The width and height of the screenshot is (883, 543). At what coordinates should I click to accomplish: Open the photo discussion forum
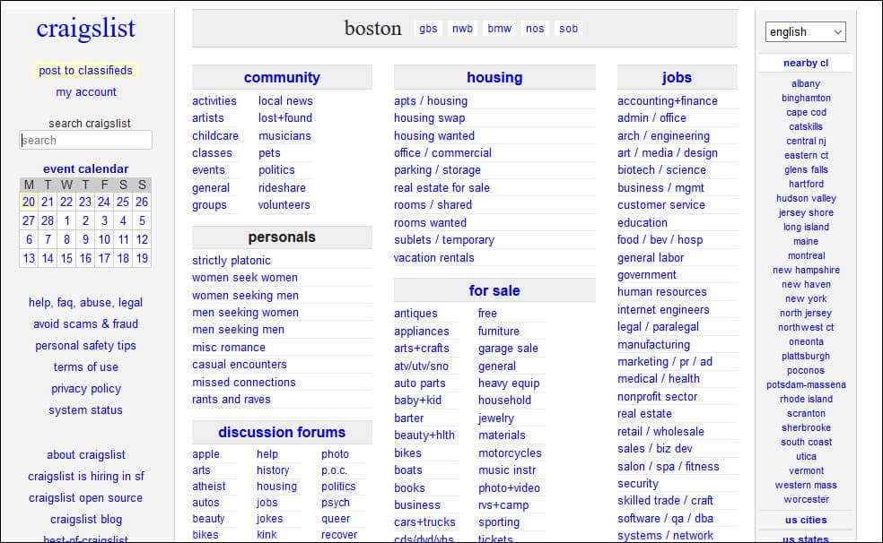(335, 454)
